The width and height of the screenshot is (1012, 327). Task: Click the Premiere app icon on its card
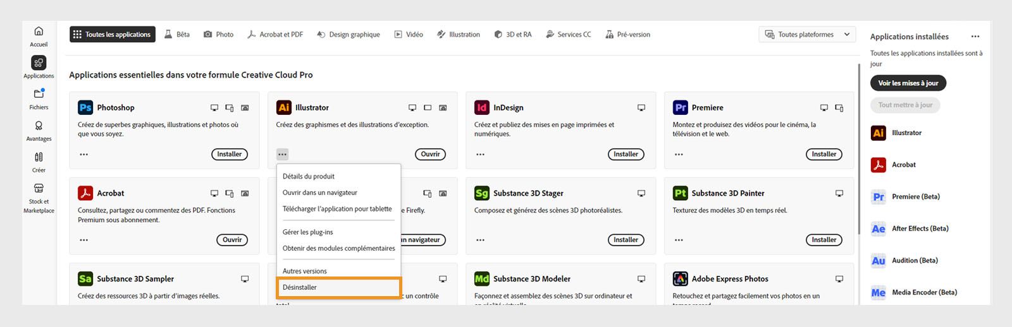[681, 107]
